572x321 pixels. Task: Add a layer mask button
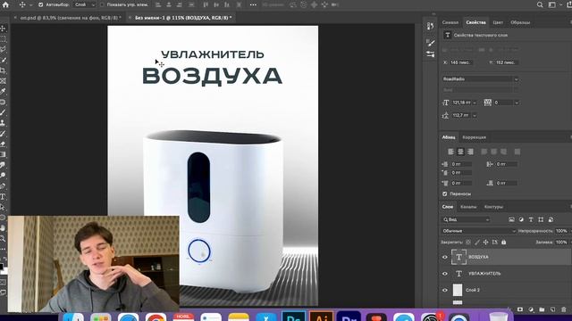tap(520, 309)
